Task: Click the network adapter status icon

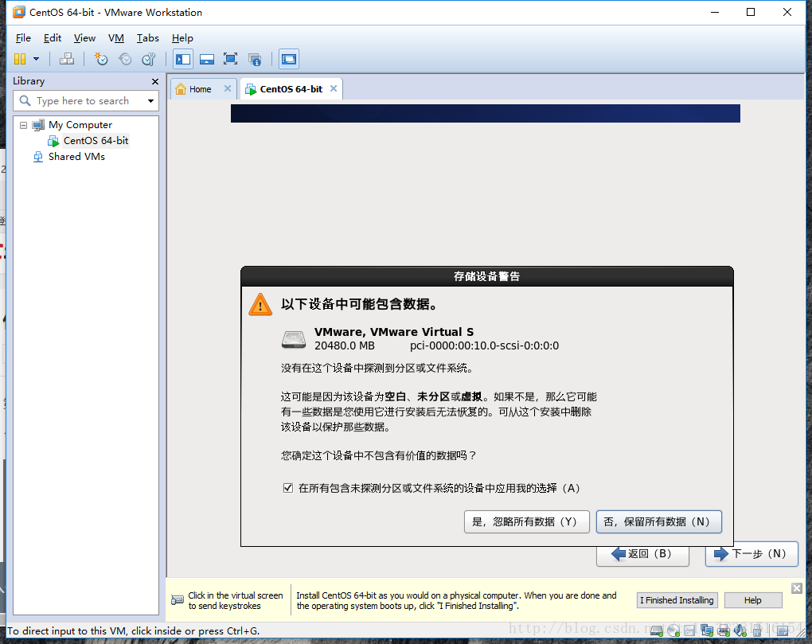Action: coord(707,630)
